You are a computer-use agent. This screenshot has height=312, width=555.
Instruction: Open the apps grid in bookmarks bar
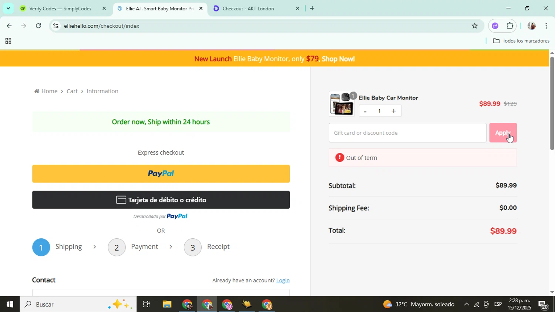tap(8, 41)
